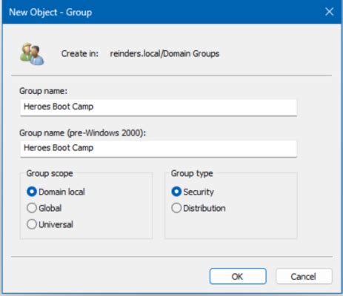The image size is (343, 296).
Task: Click the 'Group name (pre-Windows 2000):' label
Action: pyautogui.click(x=82, y=133)
